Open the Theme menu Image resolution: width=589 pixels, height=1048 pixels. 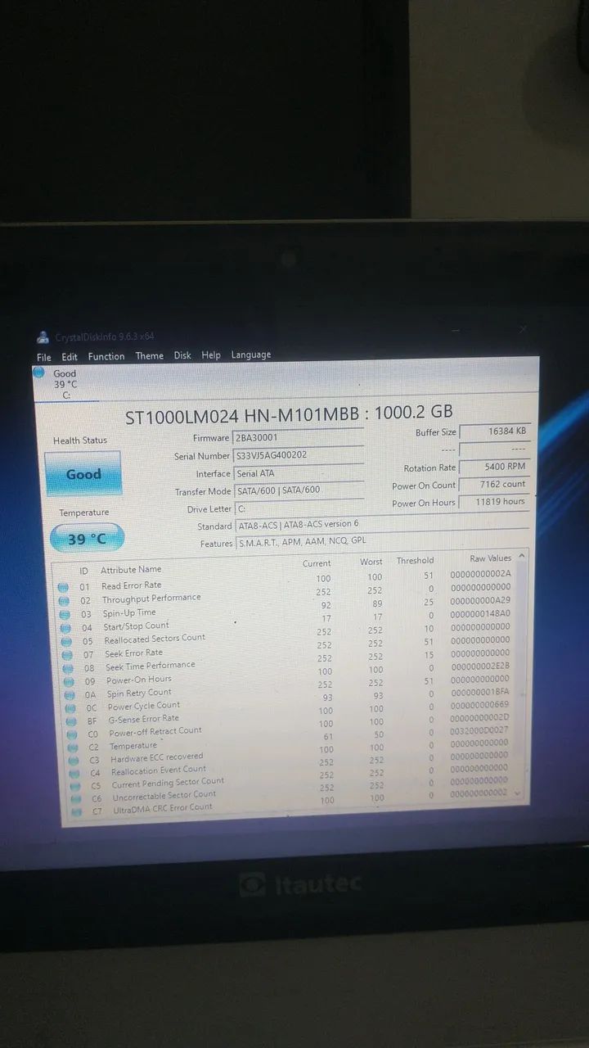point(149,356)
